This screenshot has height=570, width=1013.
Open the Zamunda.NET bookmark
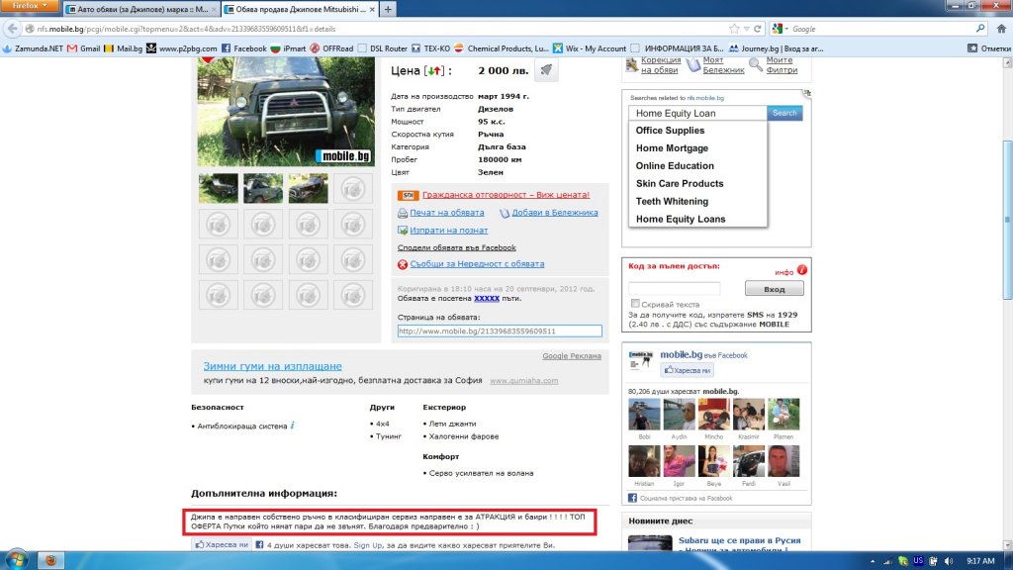[33, 48]
